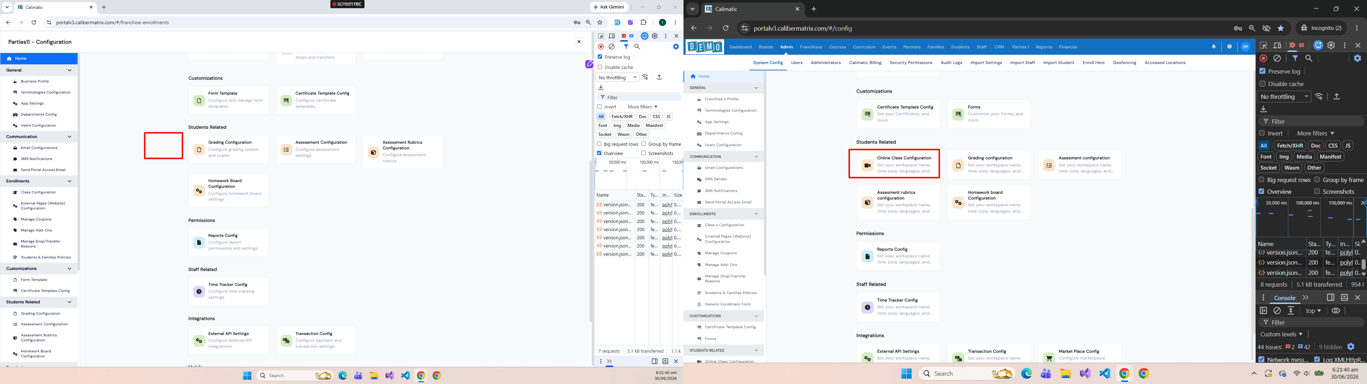Click Ask Gemini button in left browser
This screenshot has width=1367, height=384.
pos(609,7)
